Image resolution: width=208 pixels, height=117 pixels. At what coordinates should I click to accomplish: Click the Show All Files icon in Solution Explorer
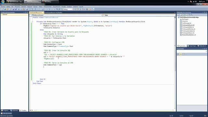pos(181,15)
